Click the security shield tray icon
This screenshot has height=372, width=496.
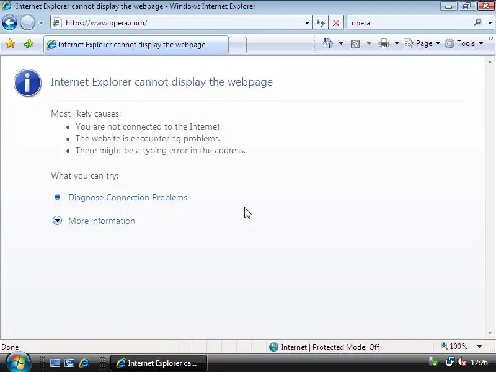tap(433, 362)
